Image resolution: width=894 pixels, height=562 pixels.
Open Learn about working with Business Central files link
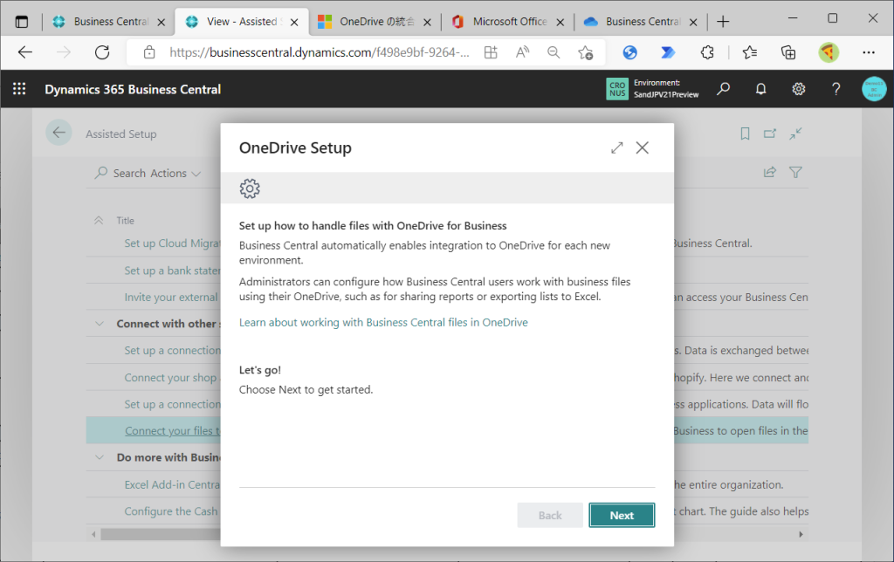pyautogui.click(x=383, y=323)
